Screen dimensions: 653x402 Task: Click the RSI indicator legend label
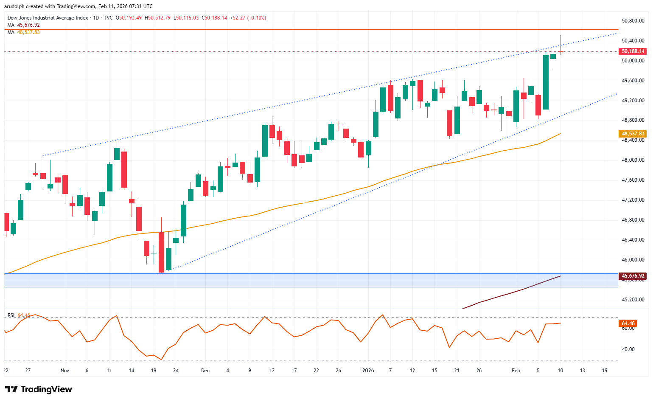(x=11, y=316)
